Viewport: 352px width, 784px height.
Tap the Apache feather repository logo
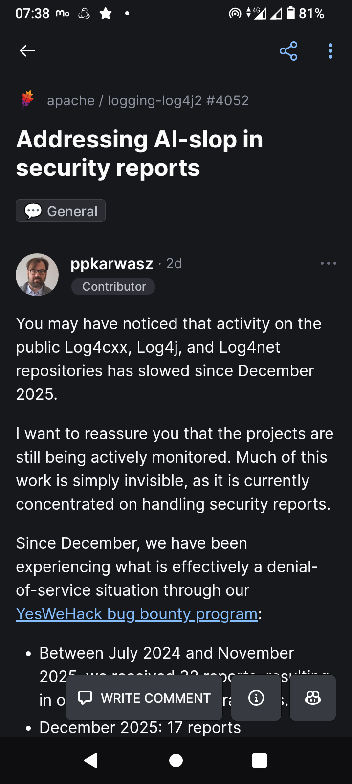[x=27, y=99]
